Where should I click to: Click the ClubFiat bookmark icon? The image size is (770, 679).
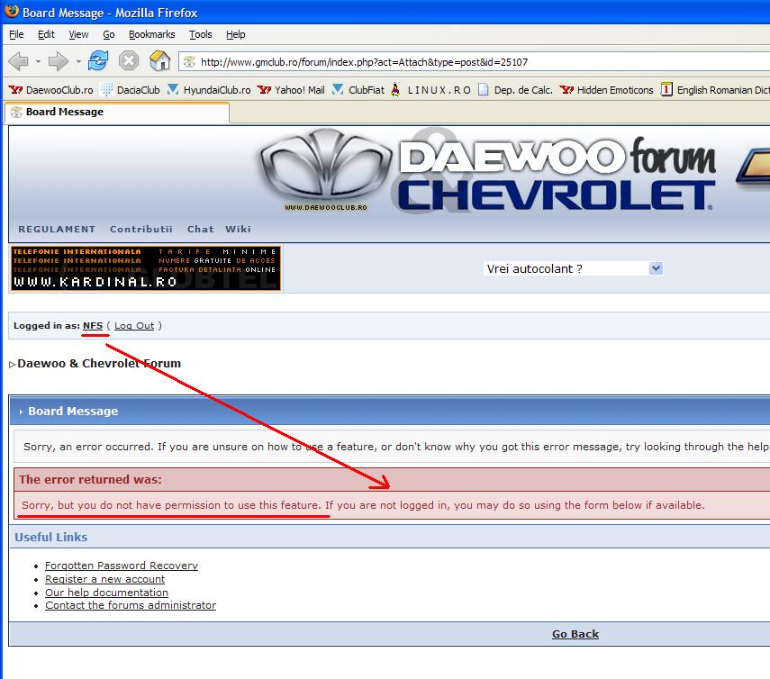coord(338,90)
